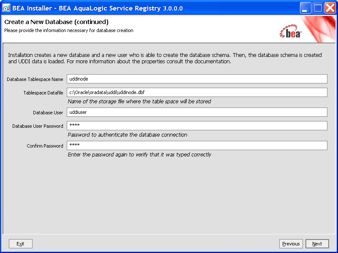Click the Next button
The image size is (338, 253).
(x=317, y=244)
